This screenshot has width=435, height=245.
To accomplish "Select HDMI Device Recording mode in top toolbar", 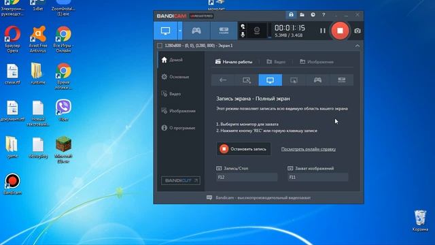I will [224, 31].
